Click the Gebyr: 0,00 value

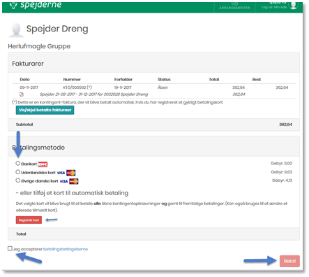[x=281, y=164]
